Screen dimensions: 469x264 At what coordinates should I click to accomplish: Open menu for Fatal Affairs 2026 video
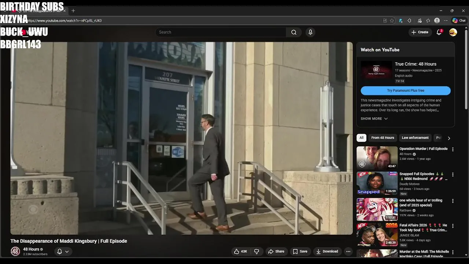click(453, 226)
